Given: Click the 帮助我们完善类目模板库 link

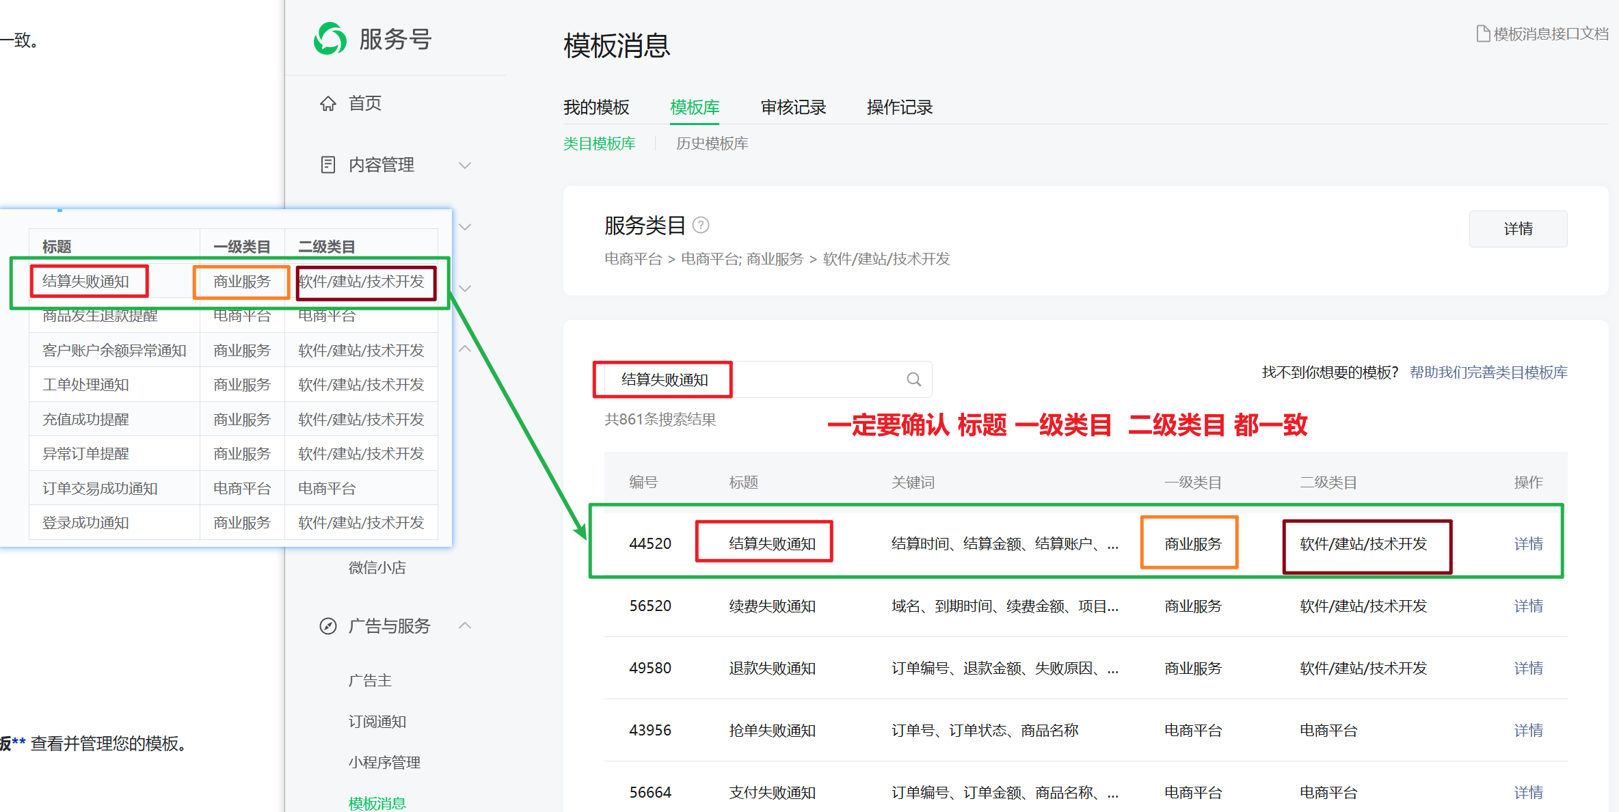Looking at the screenshot, I should 1488,373.
